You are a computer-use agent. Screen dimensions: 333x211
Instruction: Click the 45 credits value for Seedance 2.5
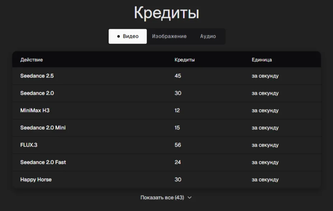(178, 76)
